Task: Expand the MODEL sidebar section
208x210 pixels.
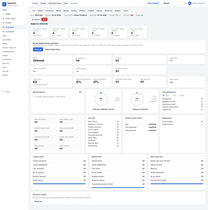Action: (x=14, y=44)
